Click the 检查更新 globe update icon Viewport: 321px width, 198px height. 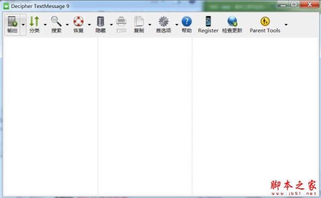point(232,21)
